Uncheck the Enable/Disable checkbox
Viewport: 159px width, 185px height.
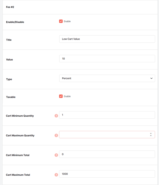(x=61, y=21)
